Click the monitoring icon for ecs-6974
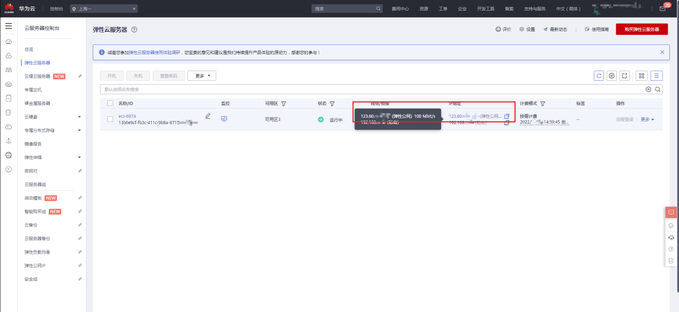This screenshot has height=312, width=679. pos(225,119)
